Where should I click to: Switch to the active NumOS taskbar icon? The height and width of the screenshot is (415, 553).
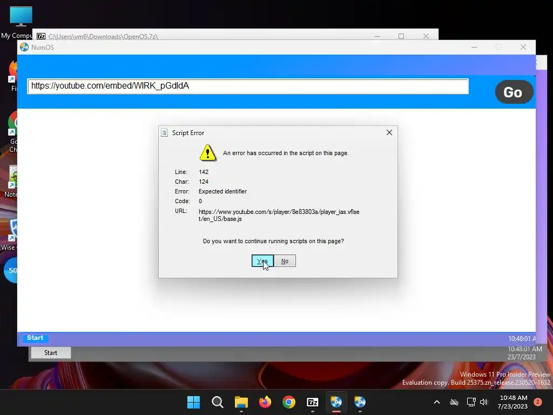point(336,402)
